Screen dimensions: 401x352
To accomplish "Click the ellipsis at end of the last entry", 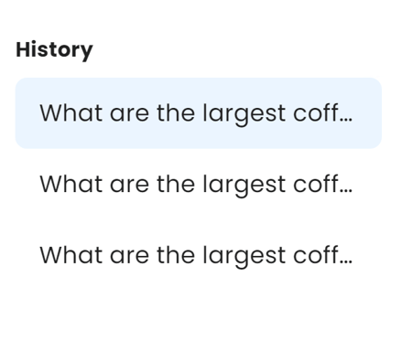I will click(x=346, y=262).
